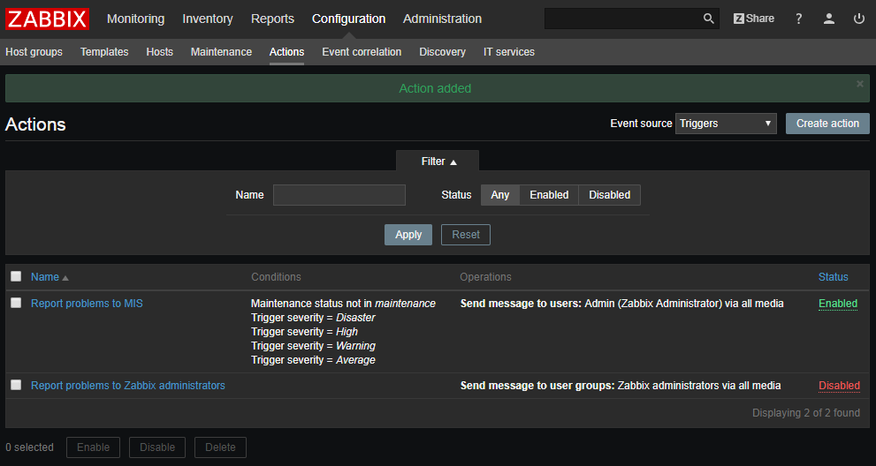Click the Create action button
Viewport: 876px width, 466px height.
pos(827,124)
